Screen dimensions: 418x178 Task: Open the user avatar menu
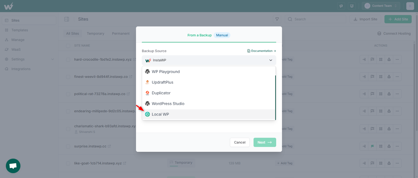410,6
